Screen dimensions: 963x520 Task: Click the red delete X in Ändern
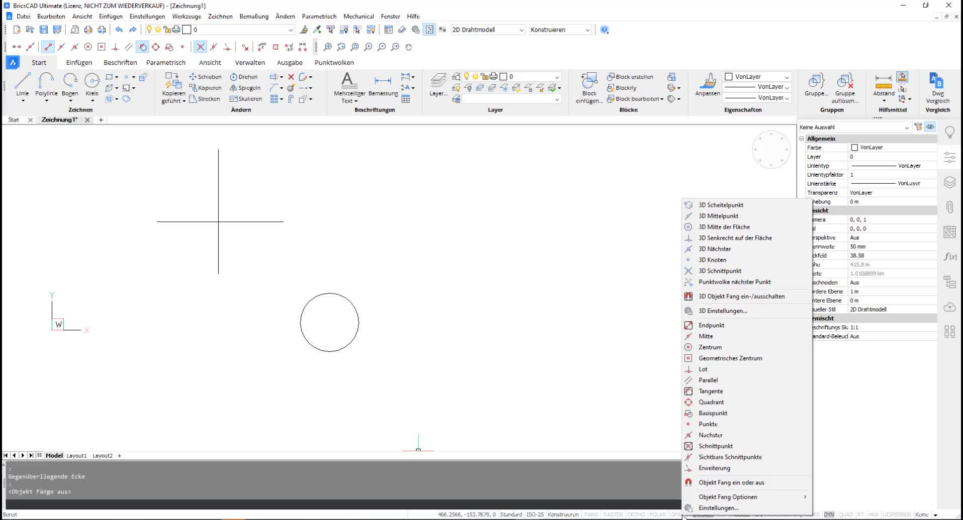point(291,77)
